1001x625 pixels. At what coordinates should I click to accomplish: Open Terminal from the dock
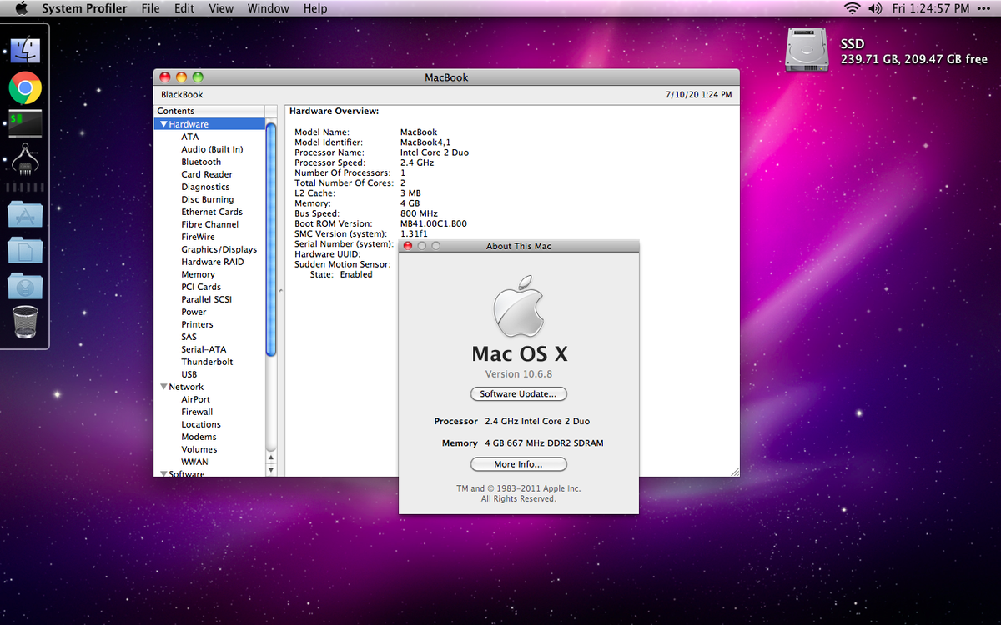point(25,123)
